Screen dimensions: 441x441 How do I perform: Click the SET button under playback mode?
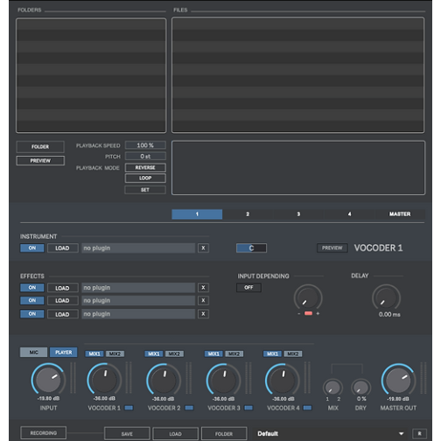[145, 190]
